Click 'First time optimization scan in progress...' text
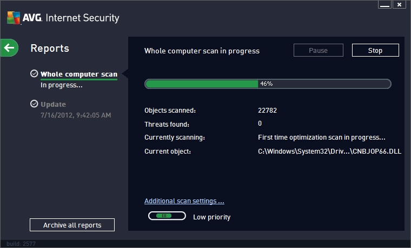The height and width of the screenshot is (248, 411). tap(322, 137)
